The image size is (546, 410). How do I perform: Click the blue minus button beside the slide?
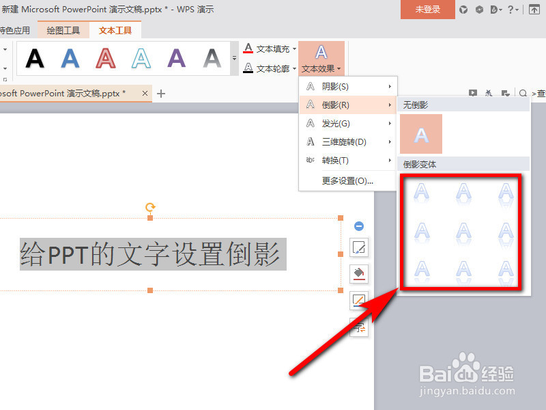coord(359,225)
